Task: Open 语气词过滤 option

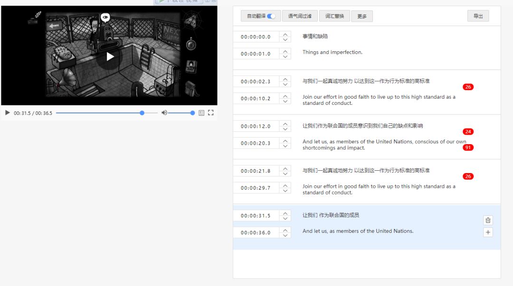Action: (x=300, y=16)
